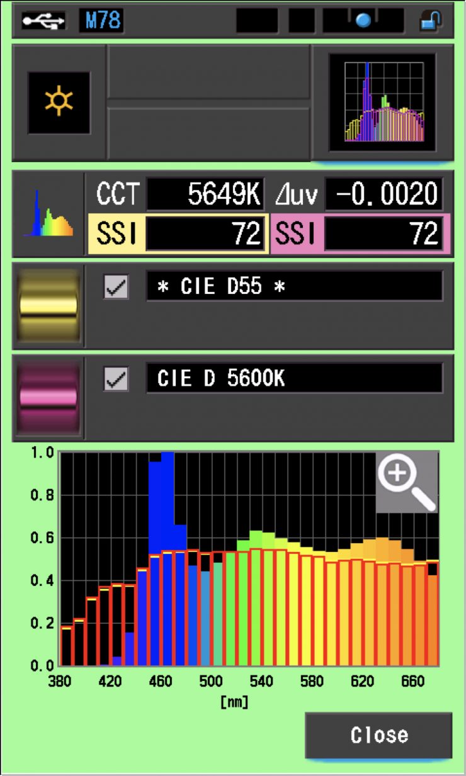Open the spectrum comparison thumbnail
The width and height of the screenshot is (466, 776).
point(382,103)
